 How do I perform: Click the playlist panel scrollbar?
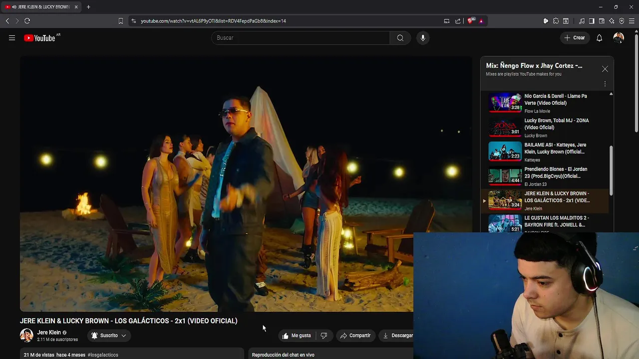pyautogui.click(x=611, y=171)
